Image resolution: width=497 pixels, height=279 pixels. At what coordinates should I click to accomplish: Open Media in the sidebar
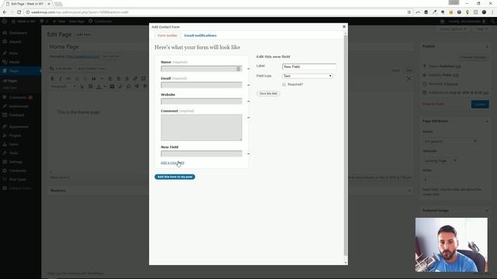pyautogui.click(x=14, y=62)
